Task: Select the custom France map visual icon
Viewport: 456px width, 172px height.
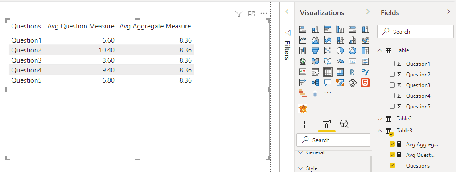Action: click(x=303, y=109)
